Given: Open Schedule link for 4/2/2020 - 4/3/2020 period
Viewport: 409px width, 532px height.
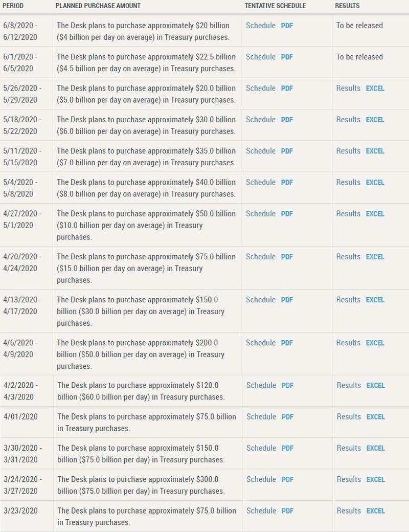Looking at the screenshot, I should 261,385.
